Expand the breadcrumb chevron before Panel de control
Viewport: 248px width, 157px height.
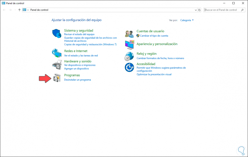28,10
